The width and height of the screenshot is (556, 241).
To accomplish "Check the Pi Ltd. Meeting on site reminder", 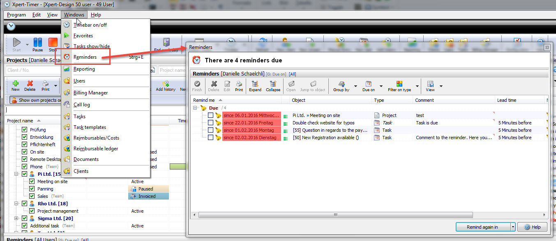I will click(x=210, y=115).
